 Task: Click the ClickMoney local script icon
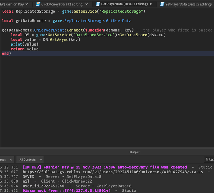click(38, 4)
